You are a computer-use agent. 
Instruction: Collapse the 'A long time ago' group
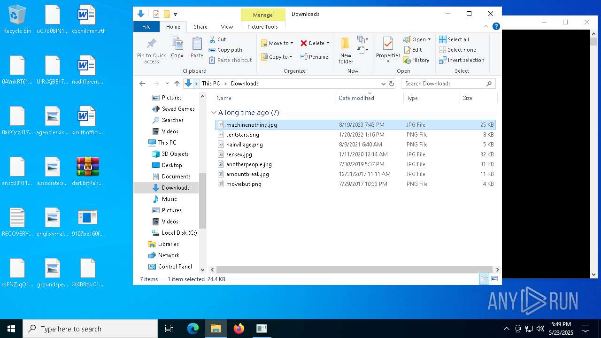[214, 113]
